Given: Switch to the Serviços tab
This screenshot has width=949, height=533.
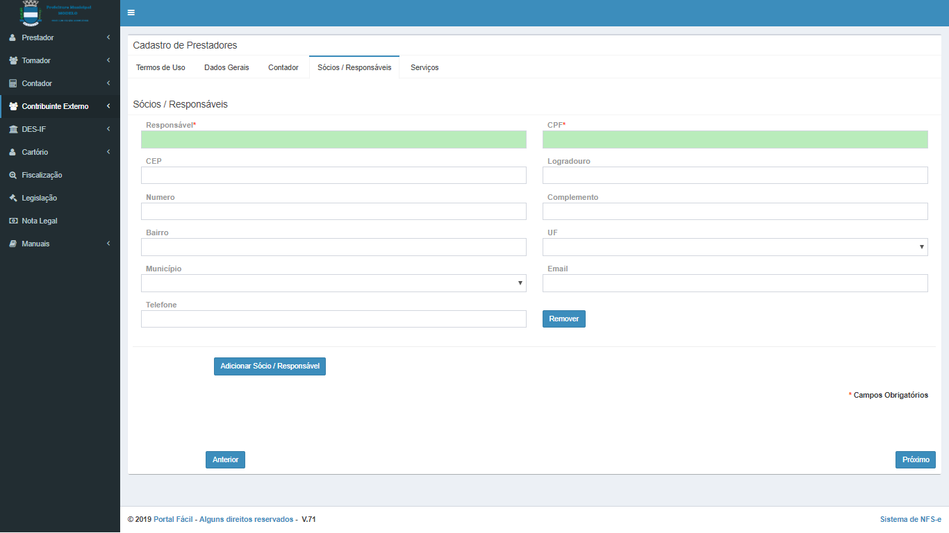Looking at the screenshot, I should coord(424,67).
